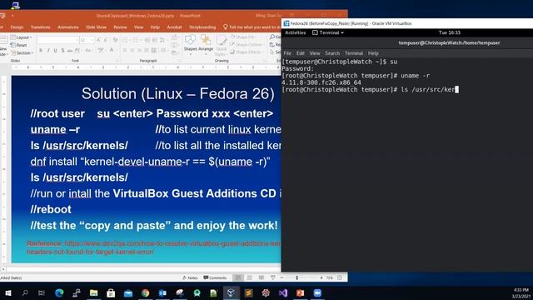Open GNOME Activities in the Fedora VM
The image size is (533, 300).
click(295, 32)
